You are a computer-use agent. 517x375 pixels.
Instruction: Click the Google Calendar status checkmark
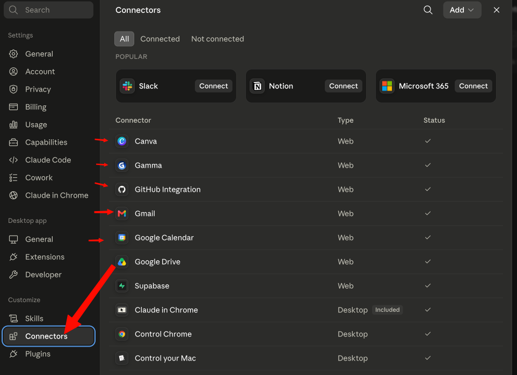(428, 237)
